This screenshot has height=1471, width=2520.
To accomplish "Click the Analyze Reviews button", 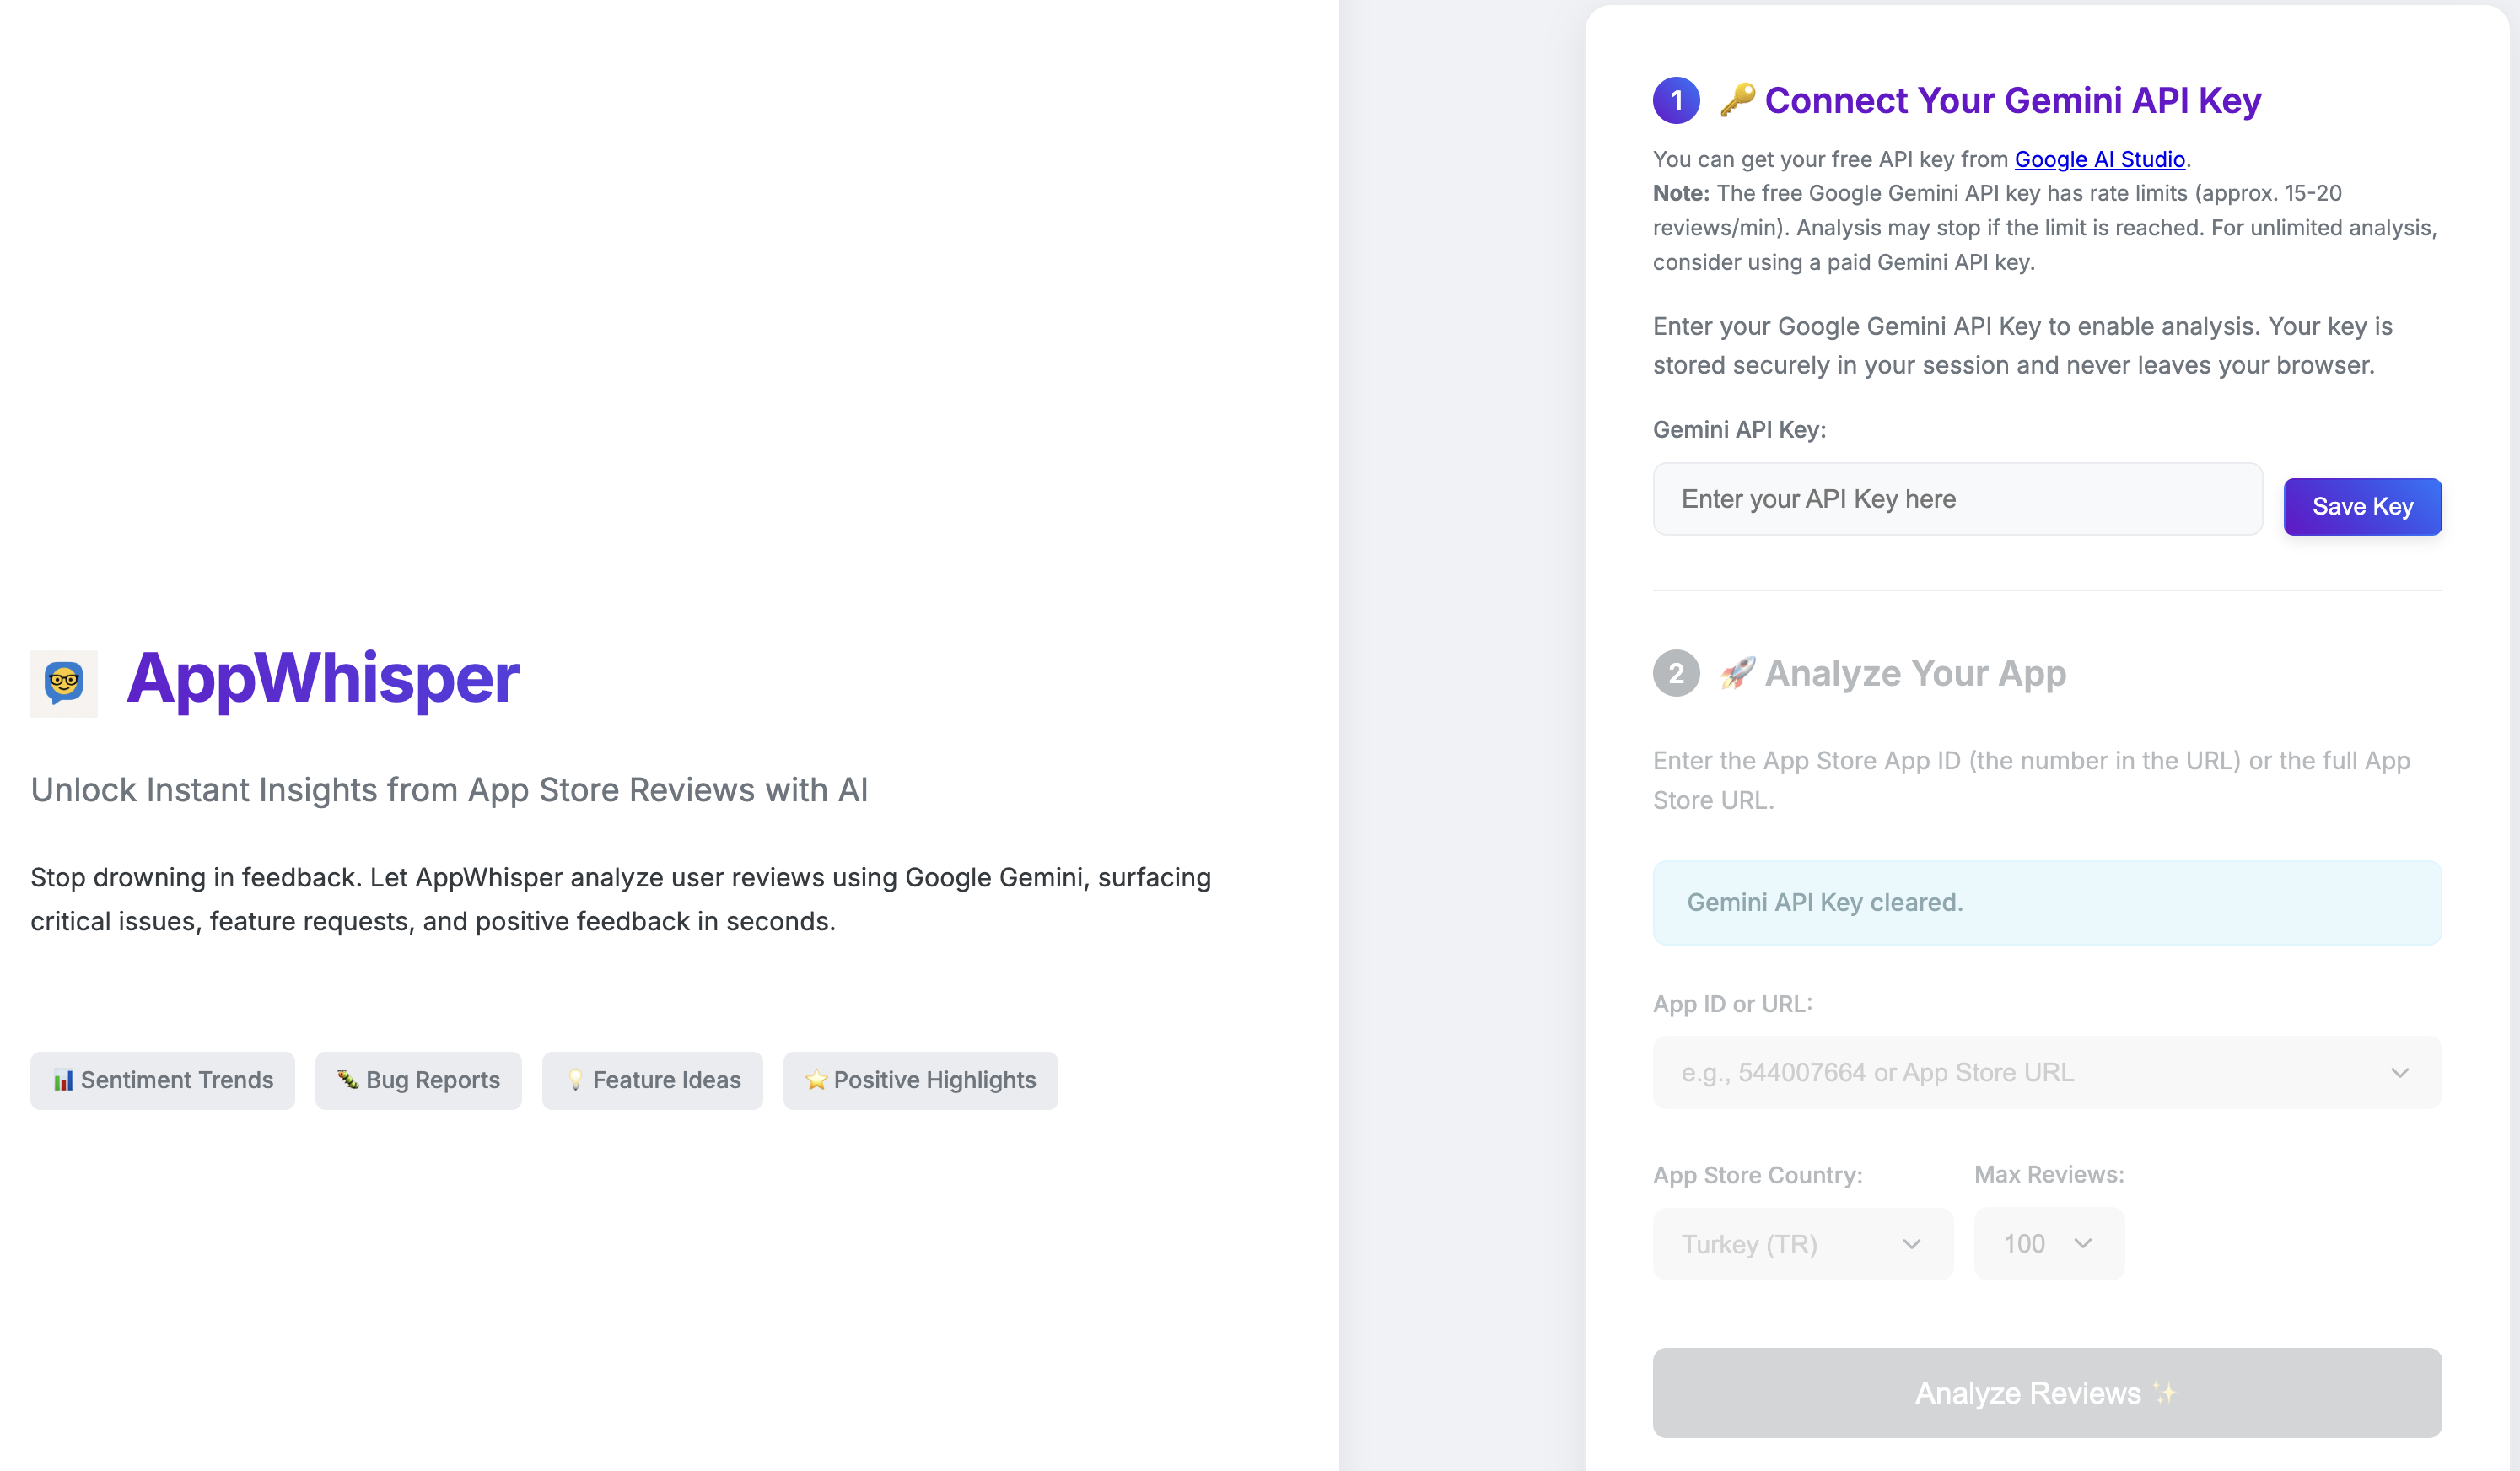I will pos(2046,1392).
